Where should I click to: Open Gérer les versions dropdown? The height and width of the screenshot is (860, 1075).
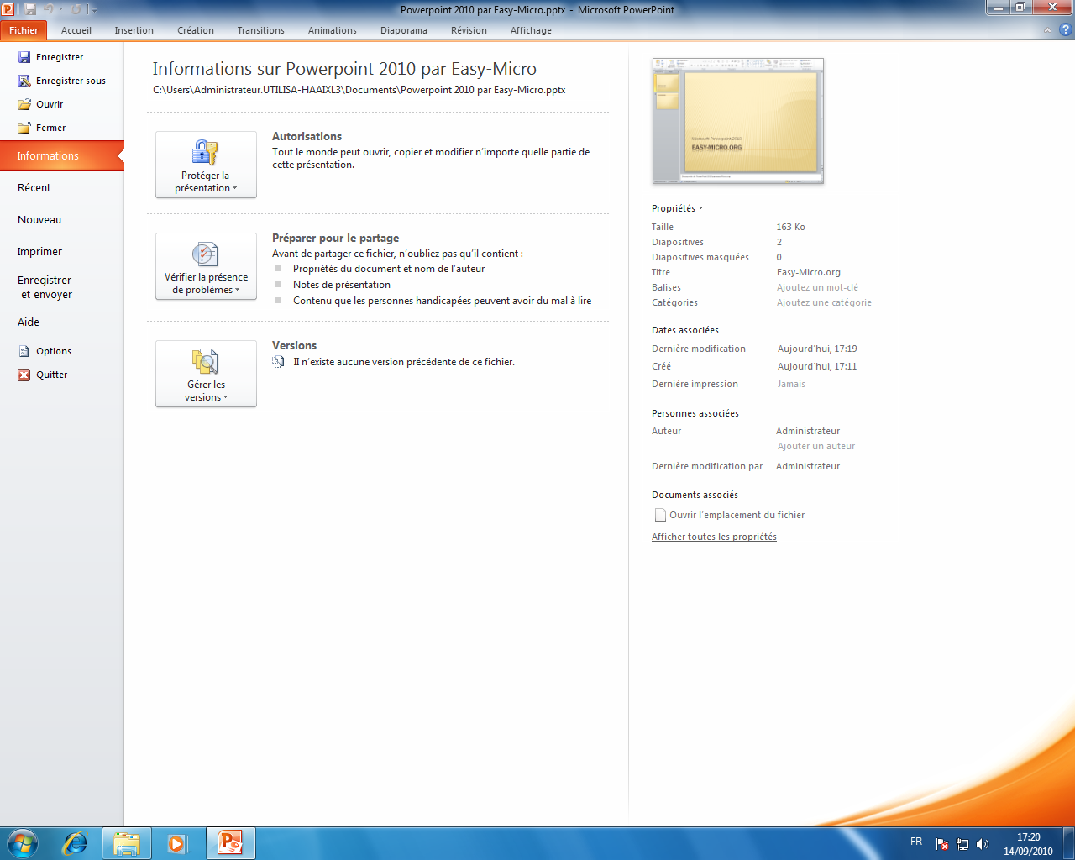click(x=206, y=374)
